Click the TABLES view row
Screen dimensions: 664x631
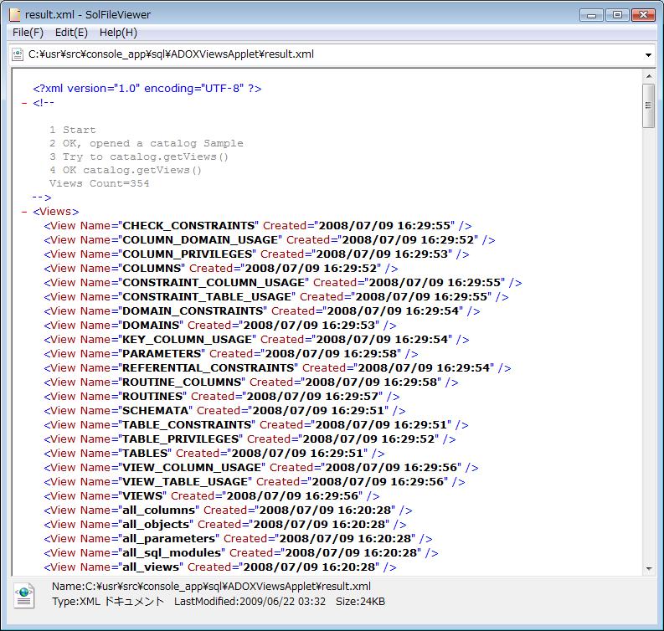click(214, 454)
